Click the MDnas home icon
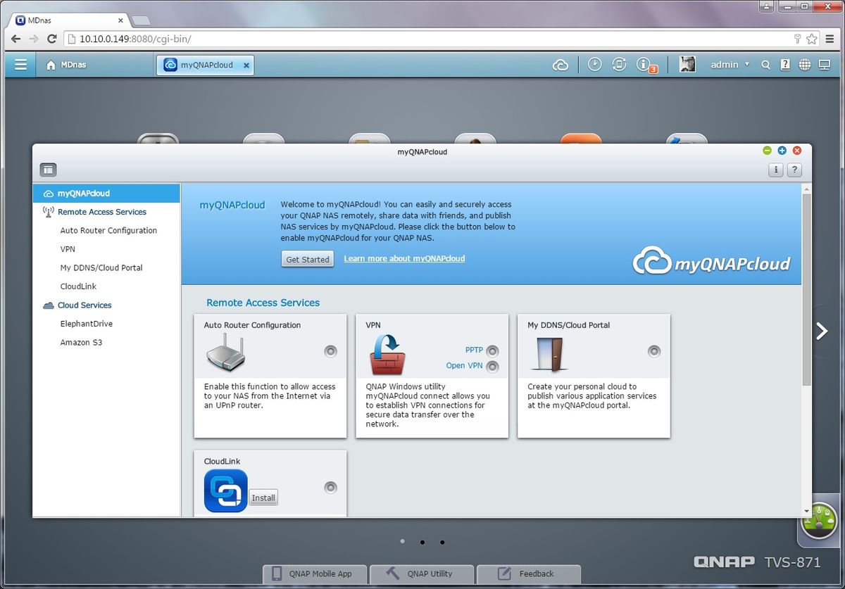This screenshot has width=845, height=589. 51,65
